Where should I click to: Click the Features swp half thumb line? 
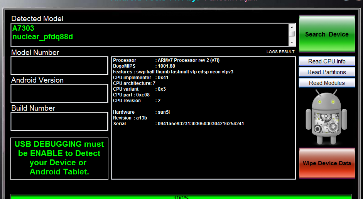(173, 72)
